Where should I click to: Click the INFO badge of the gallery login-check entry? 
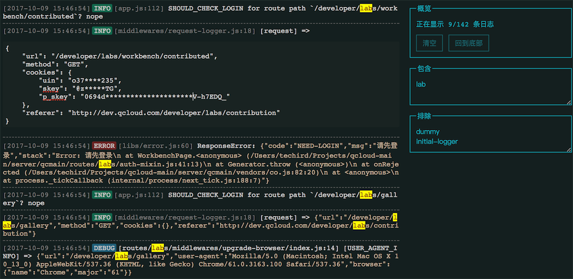point(102,195)
